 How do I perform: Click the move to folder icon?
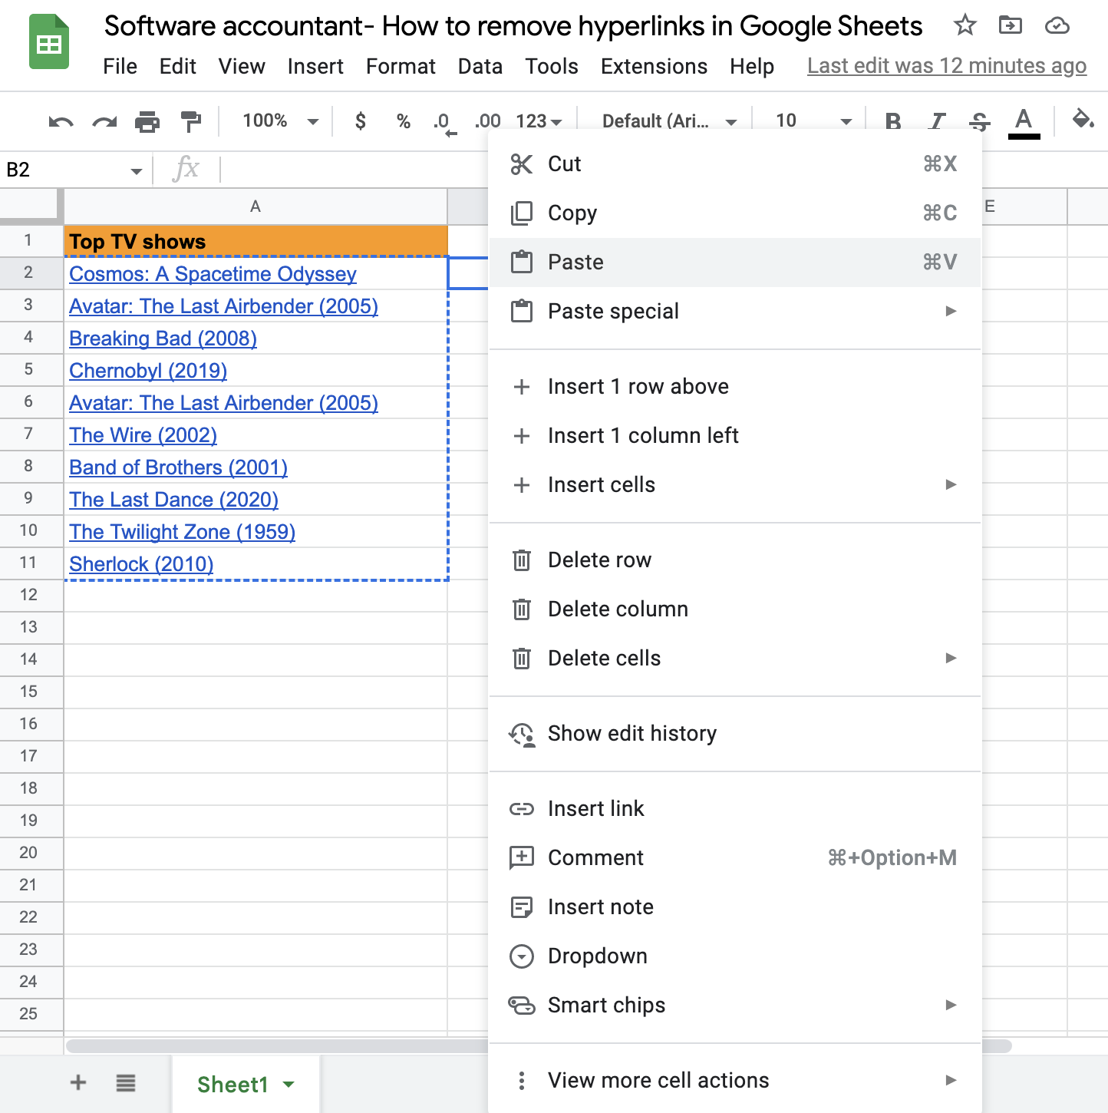1011,25
